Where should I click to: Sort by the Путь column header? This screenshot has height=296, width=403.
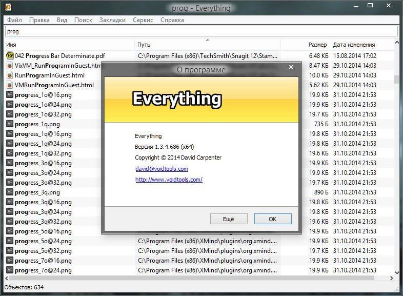click(x=208, y=45)
